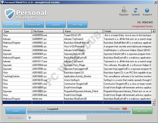Click Spyware.Porn_Plugin name cell

[x=83, y=65]
